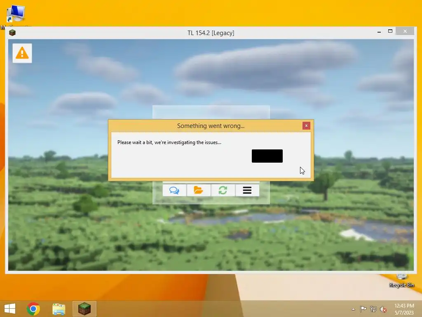Launch Google Chrome from the taskbar
This screenshot has width=422, height=317.
point(33,309)
